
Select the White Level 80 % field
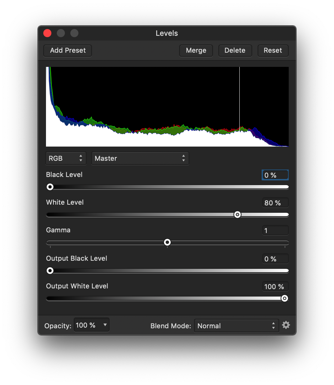coord(275,203)
